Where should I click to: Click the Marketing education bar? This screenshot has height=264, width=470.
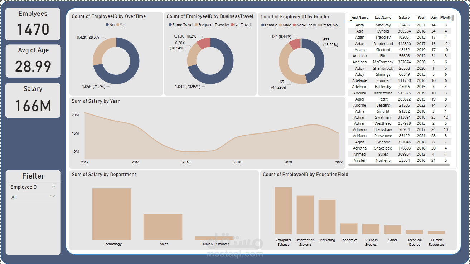coord(327,217)
